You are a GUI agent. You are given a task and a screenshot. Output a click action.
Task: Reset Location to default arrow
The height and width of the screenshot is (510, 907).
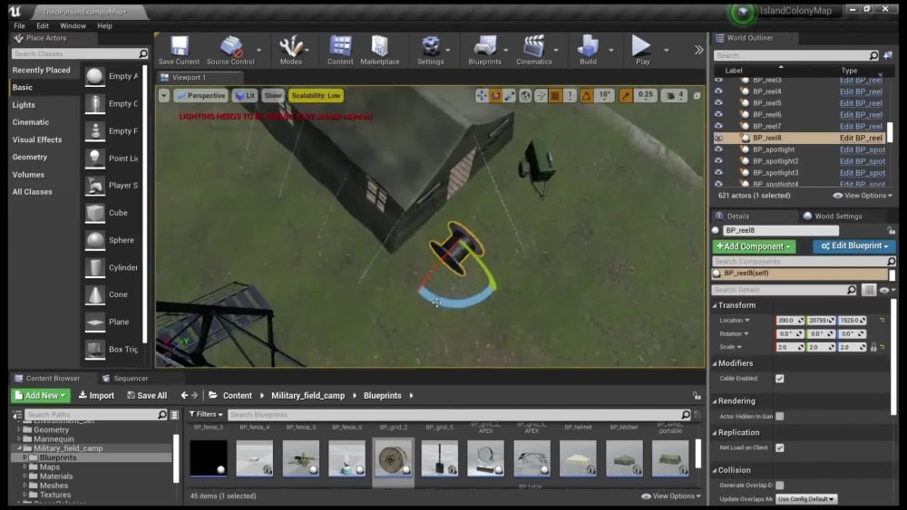[x=883, y=320]
